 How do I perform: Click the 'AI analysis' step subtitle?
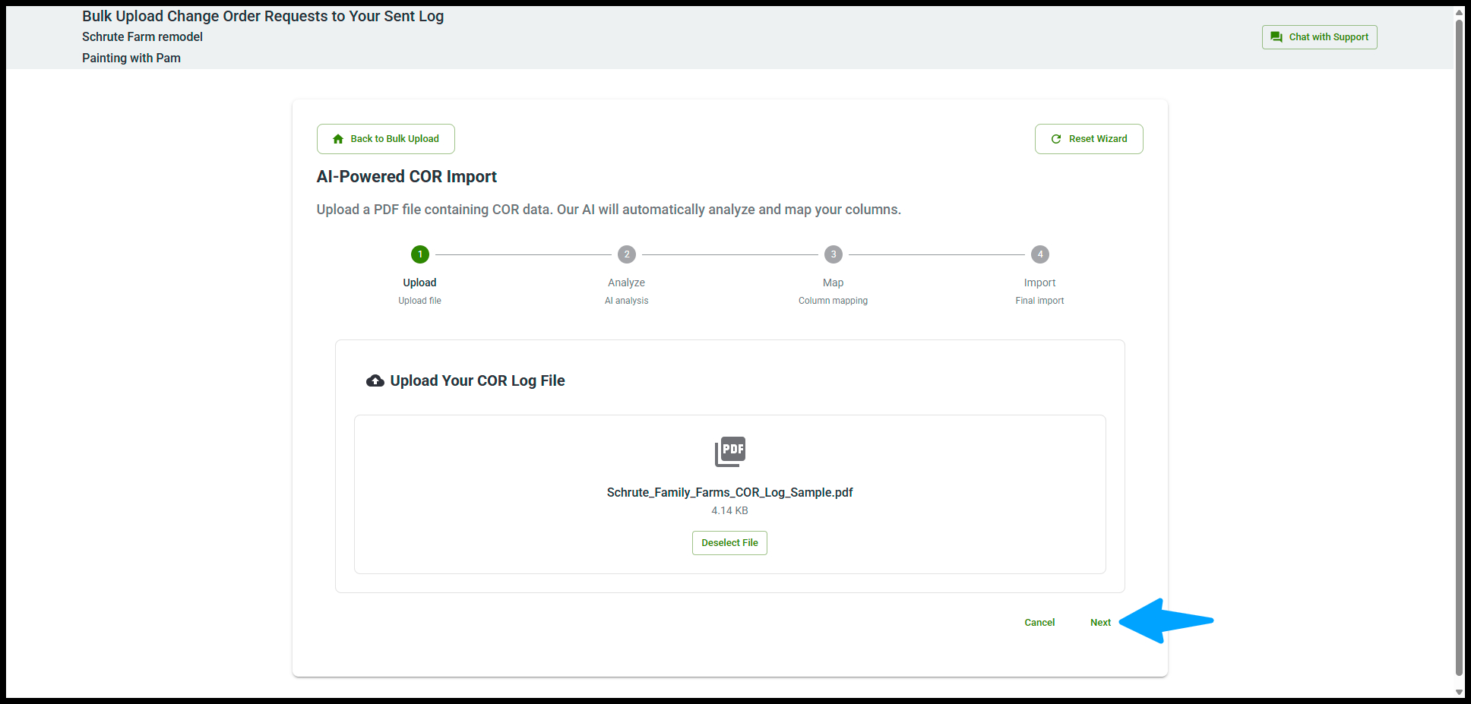[x=626, y=301]
